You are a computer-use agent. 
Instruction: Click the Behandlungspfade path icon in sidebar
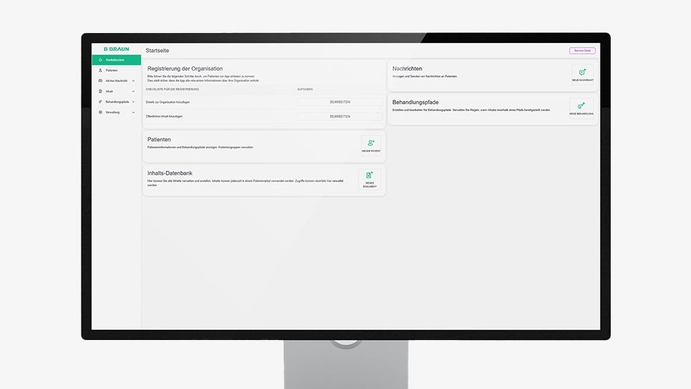click(100, 102)
